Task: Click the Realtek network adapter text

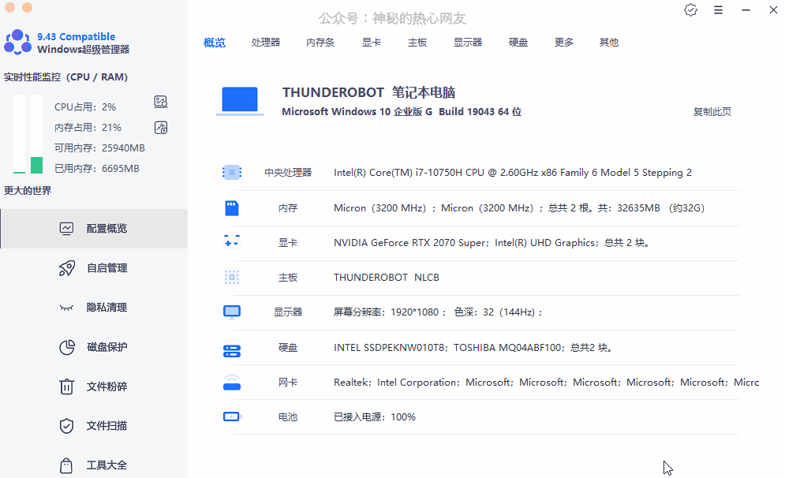Action: click(546, 383)
